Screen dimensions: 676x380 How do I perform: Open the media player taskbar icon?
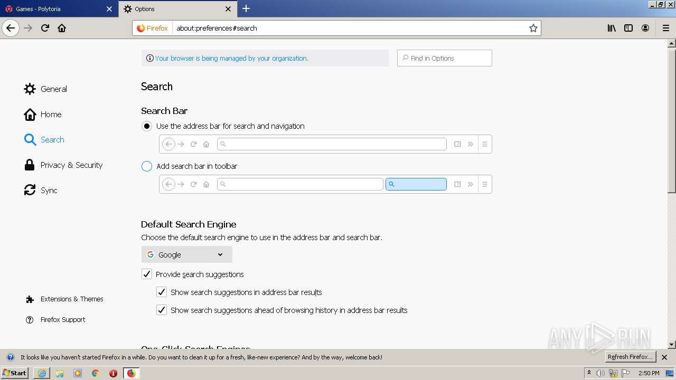[x=78, y=373]
